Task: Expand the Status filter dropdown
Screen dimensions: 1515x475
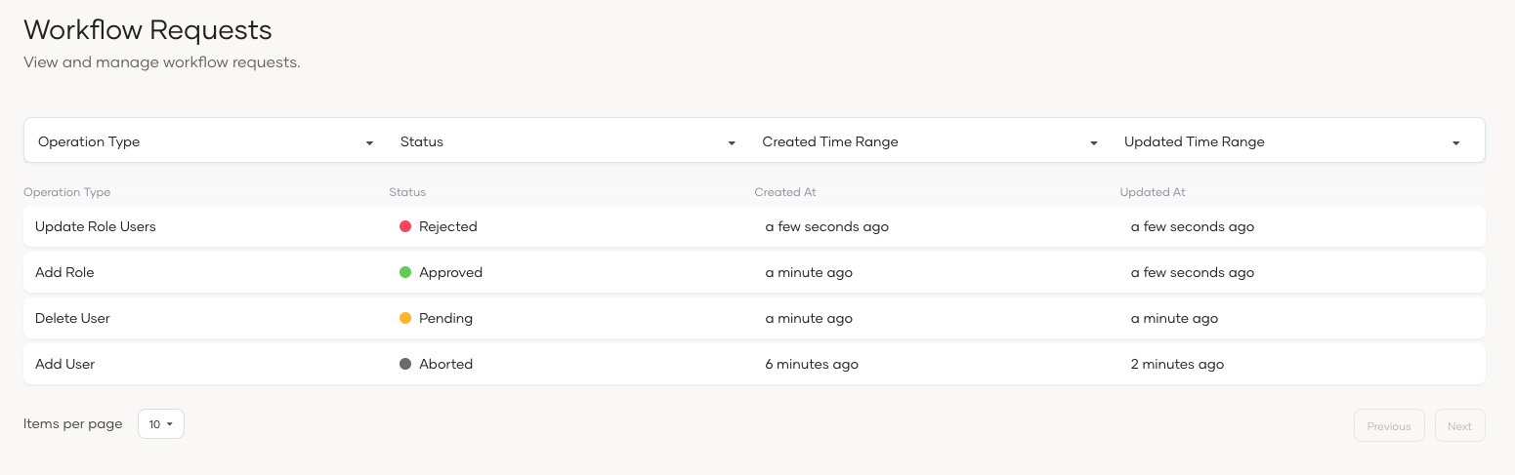Action: pos(567,141)
